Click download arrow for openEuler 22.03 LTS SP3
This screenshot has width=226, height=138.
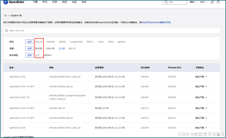[206, 118]
